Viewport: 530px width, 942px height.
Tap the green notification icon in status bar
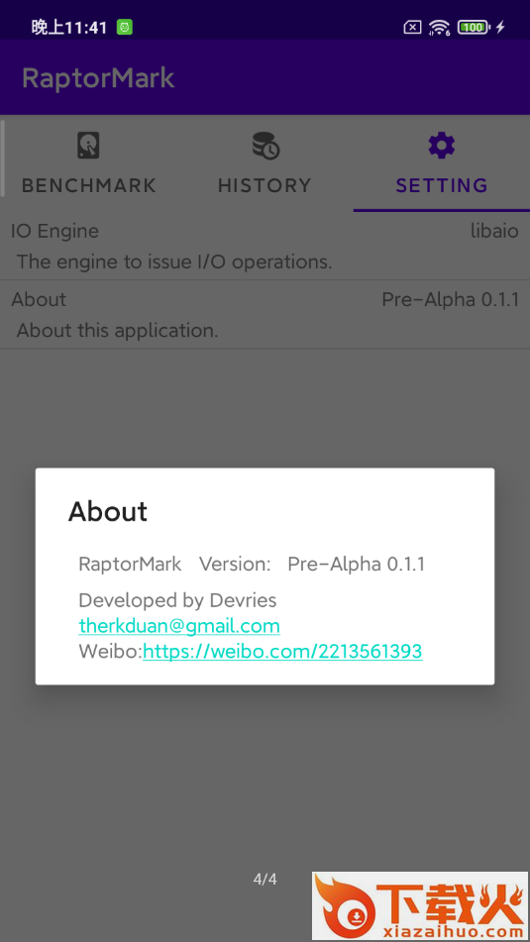(125, 27)
